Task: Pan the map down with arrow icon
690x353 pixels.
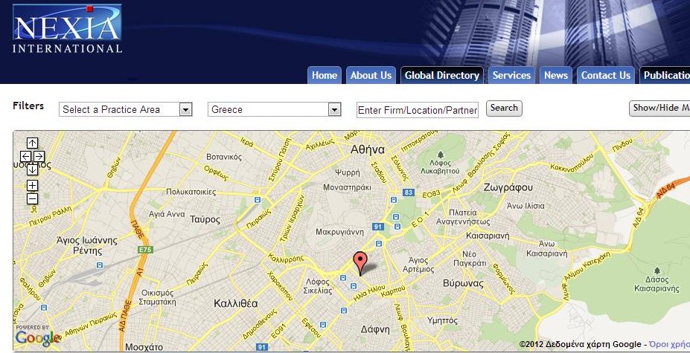Action: 32,169
